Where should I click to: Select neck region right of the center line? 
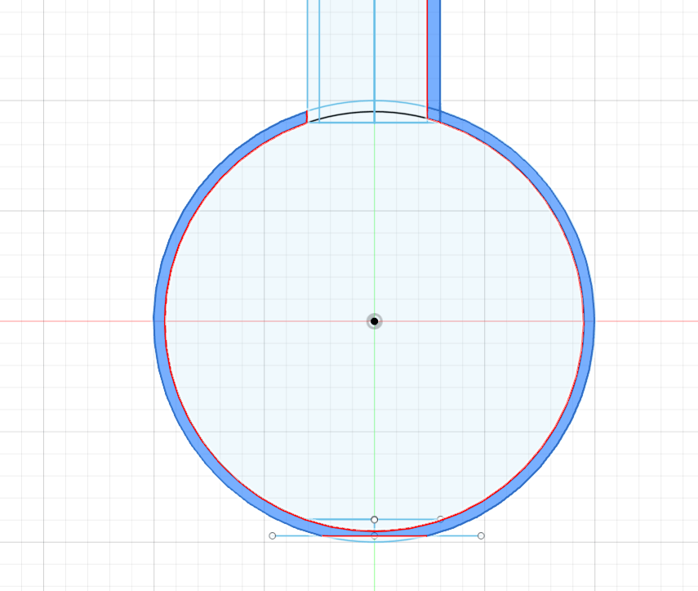pos(400,49)
